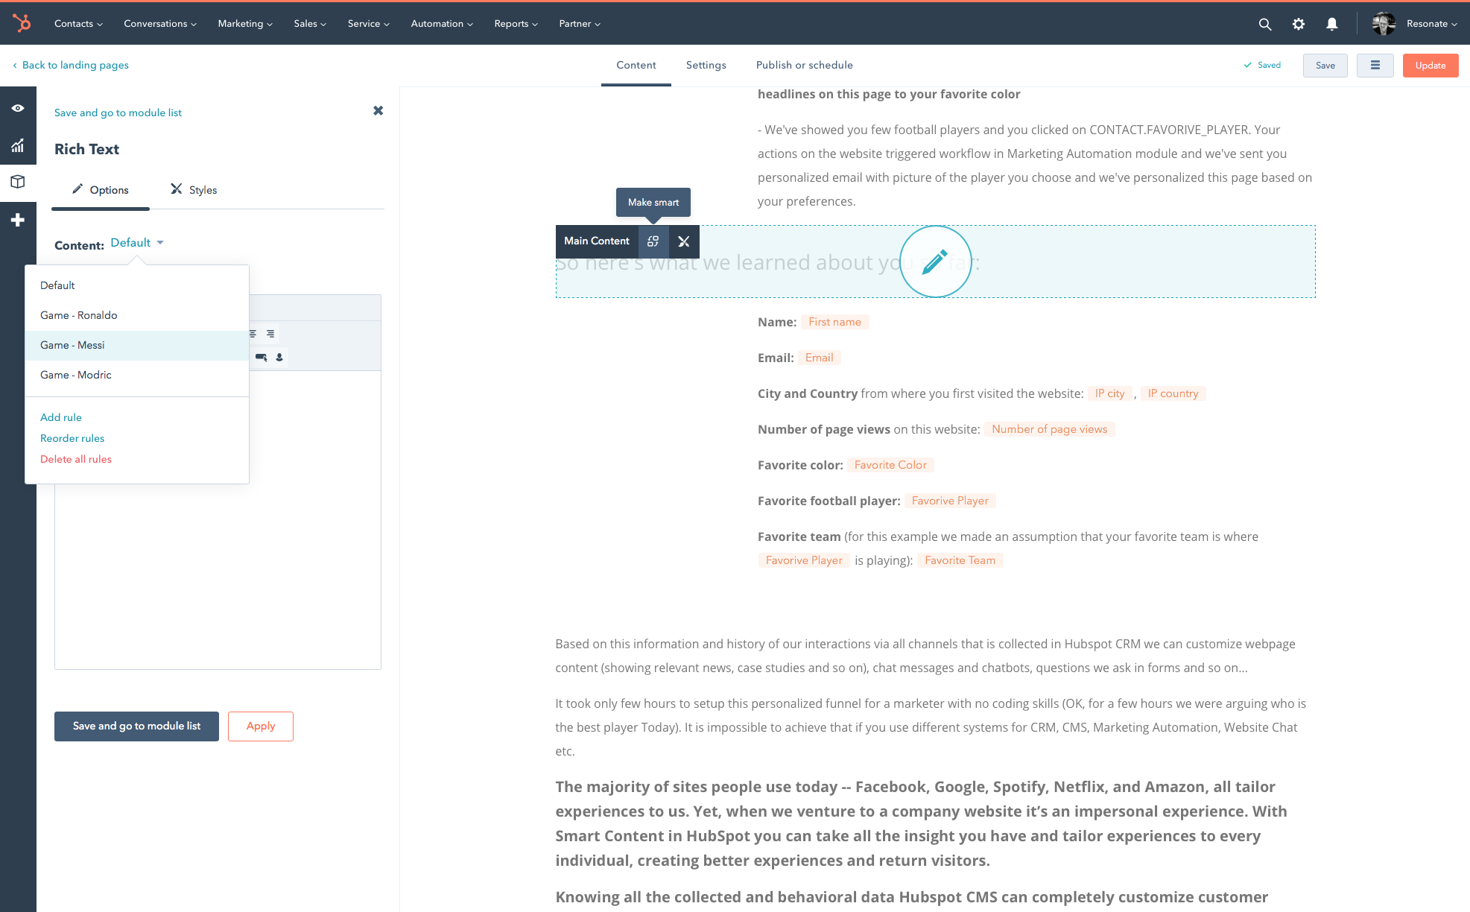Click the analytics/reports panel icon
The height and width of the screenshot is (912, 1470).
click(x=18, y=145)
